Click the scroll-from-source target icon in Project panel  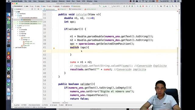click(32, 9)
